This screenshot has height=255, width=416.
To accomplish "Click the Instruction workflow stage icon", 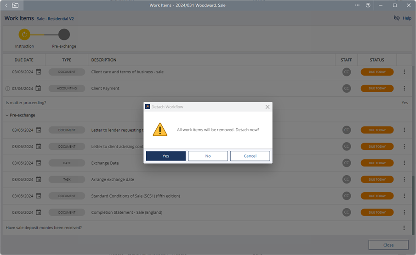I will point(24,34).
